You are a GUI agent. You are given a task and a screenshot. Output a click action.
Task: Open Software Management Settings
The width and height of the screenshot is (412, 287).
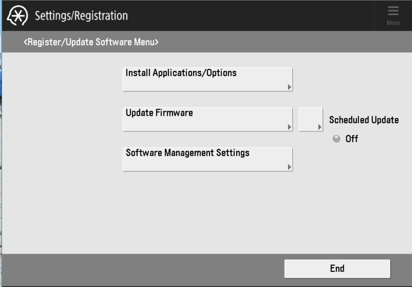click(x=207, y=159)
